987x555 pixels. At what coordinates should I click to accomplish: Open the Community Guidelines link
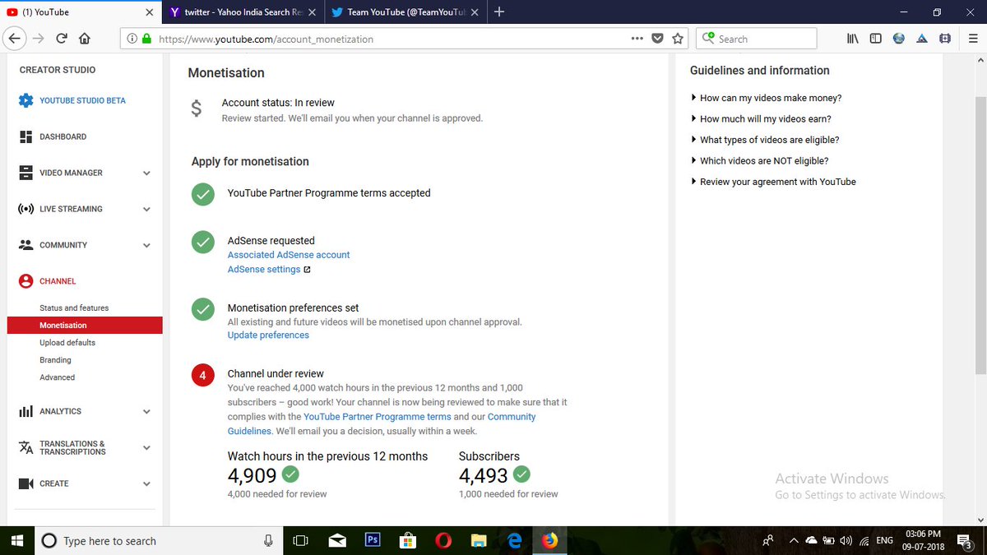tap(382, 423)
